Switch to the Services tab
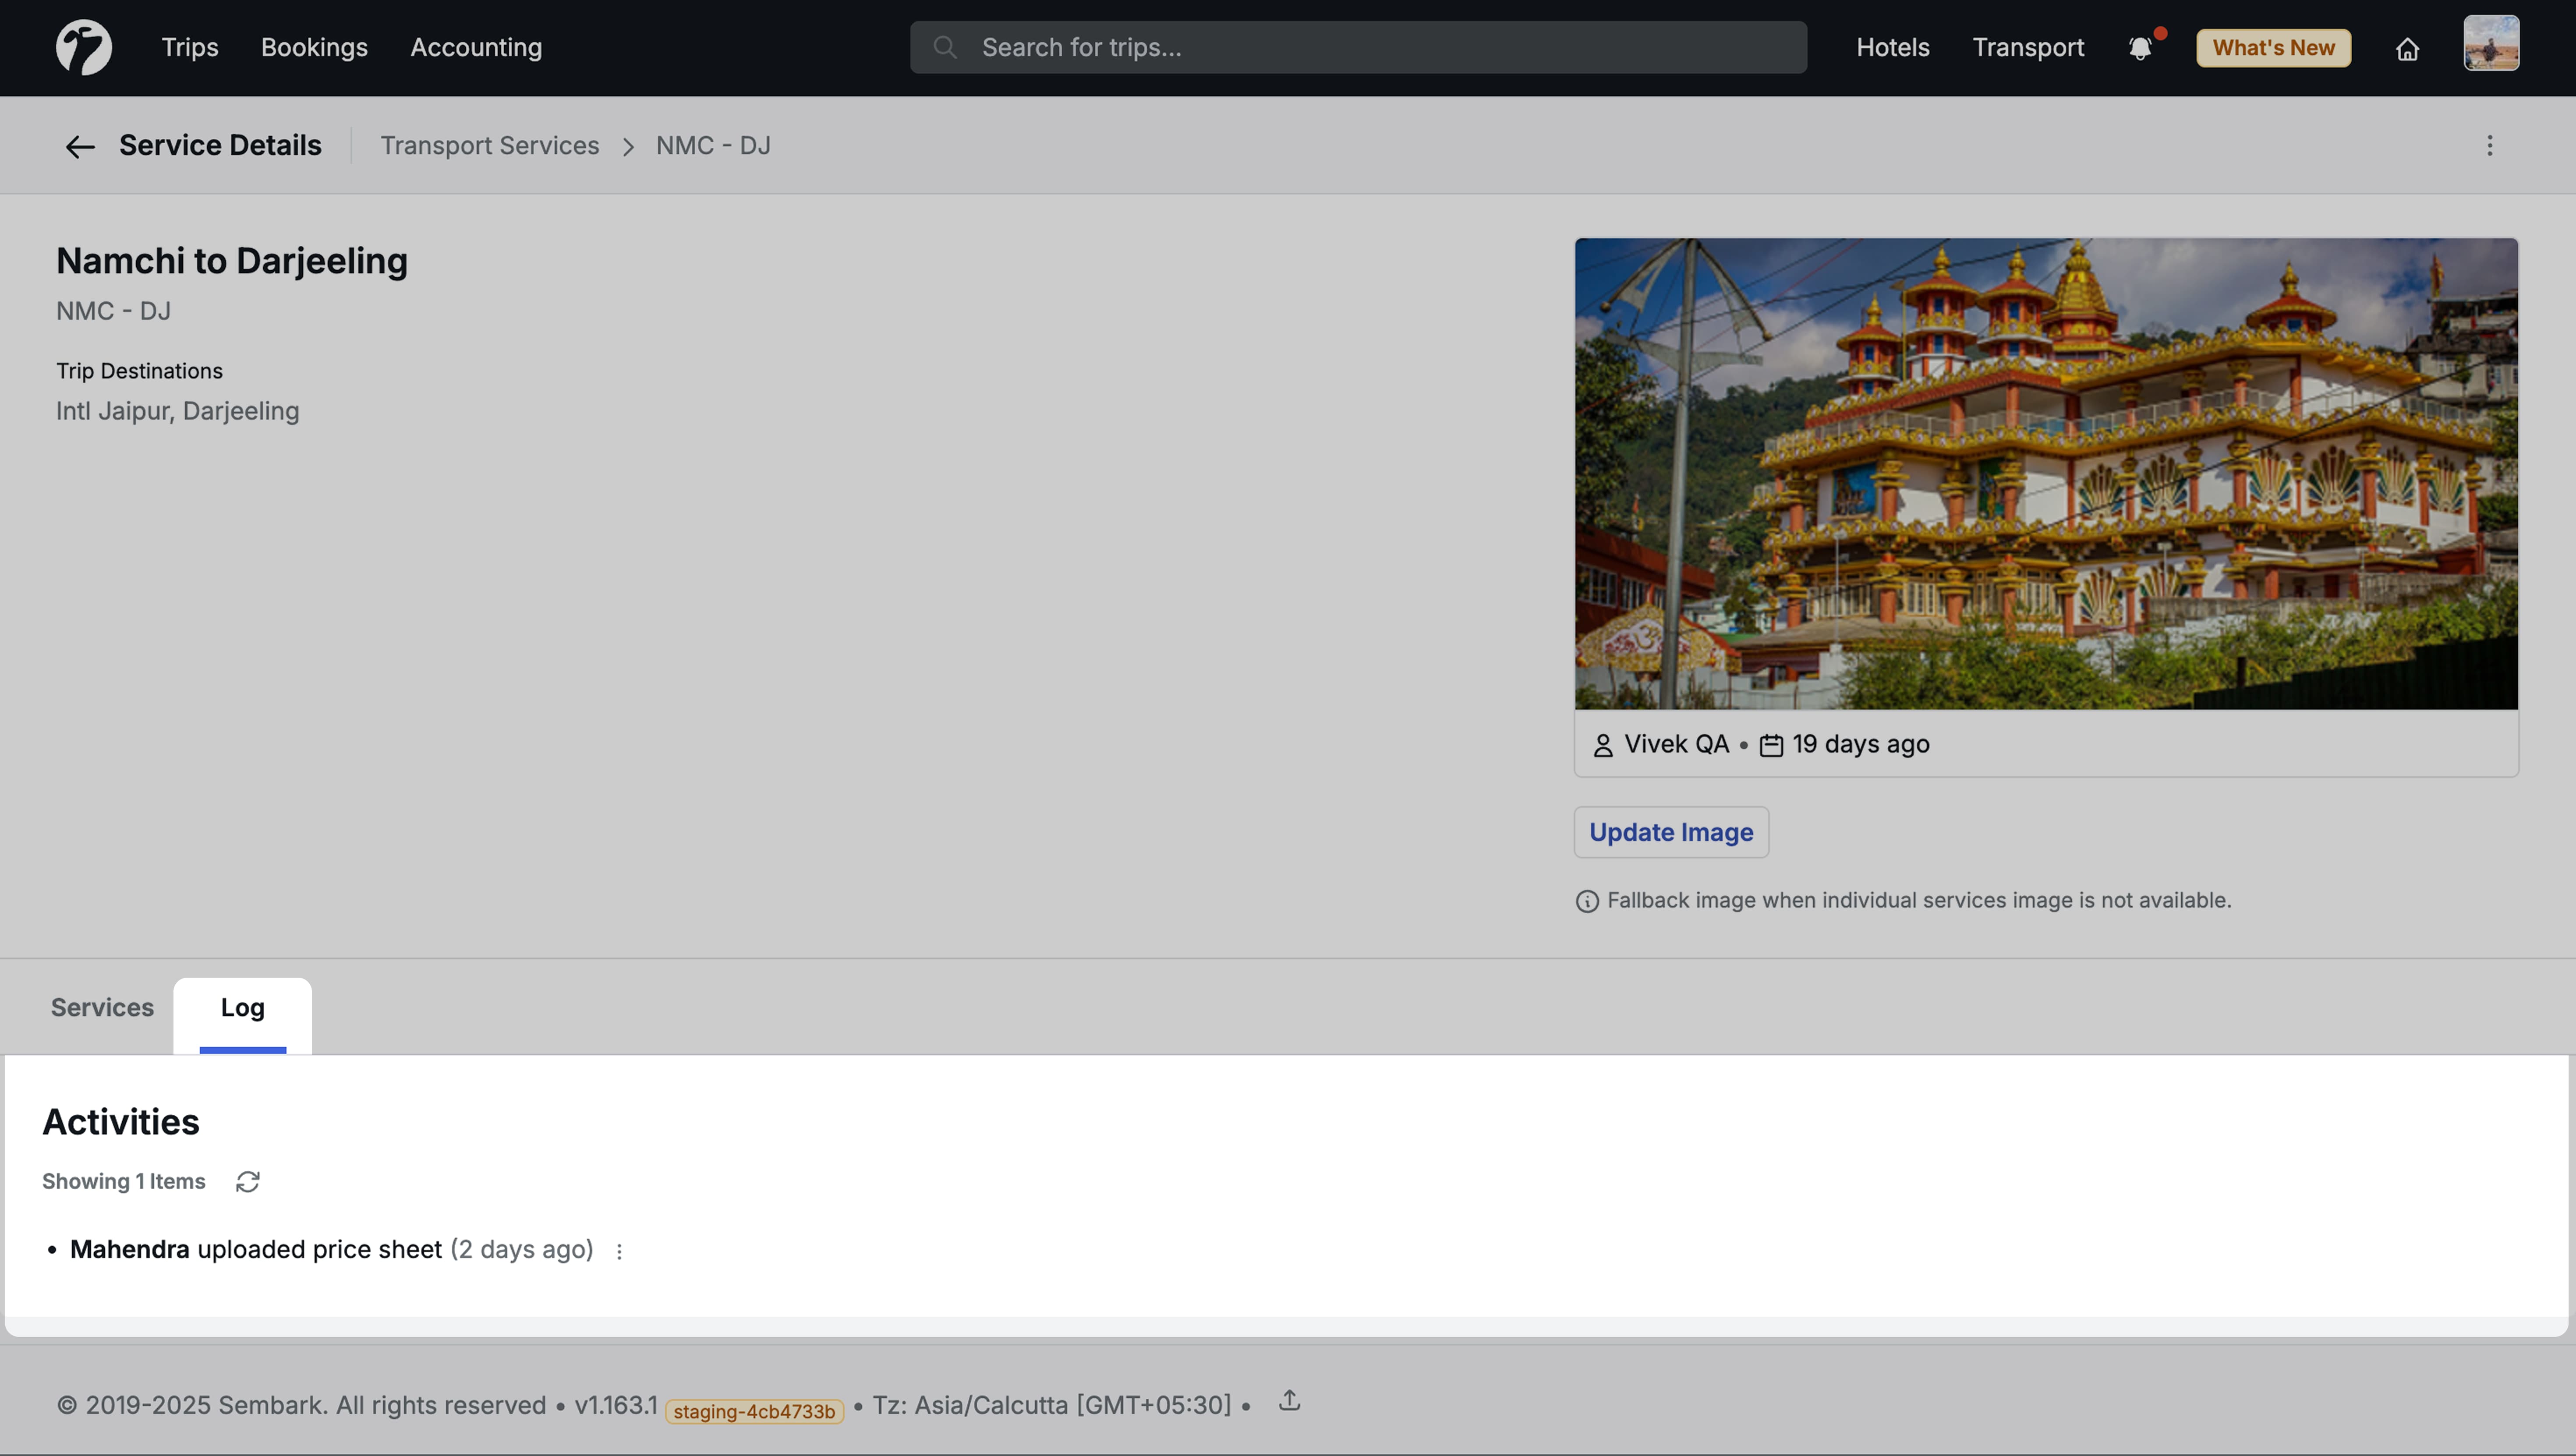 102,1008
